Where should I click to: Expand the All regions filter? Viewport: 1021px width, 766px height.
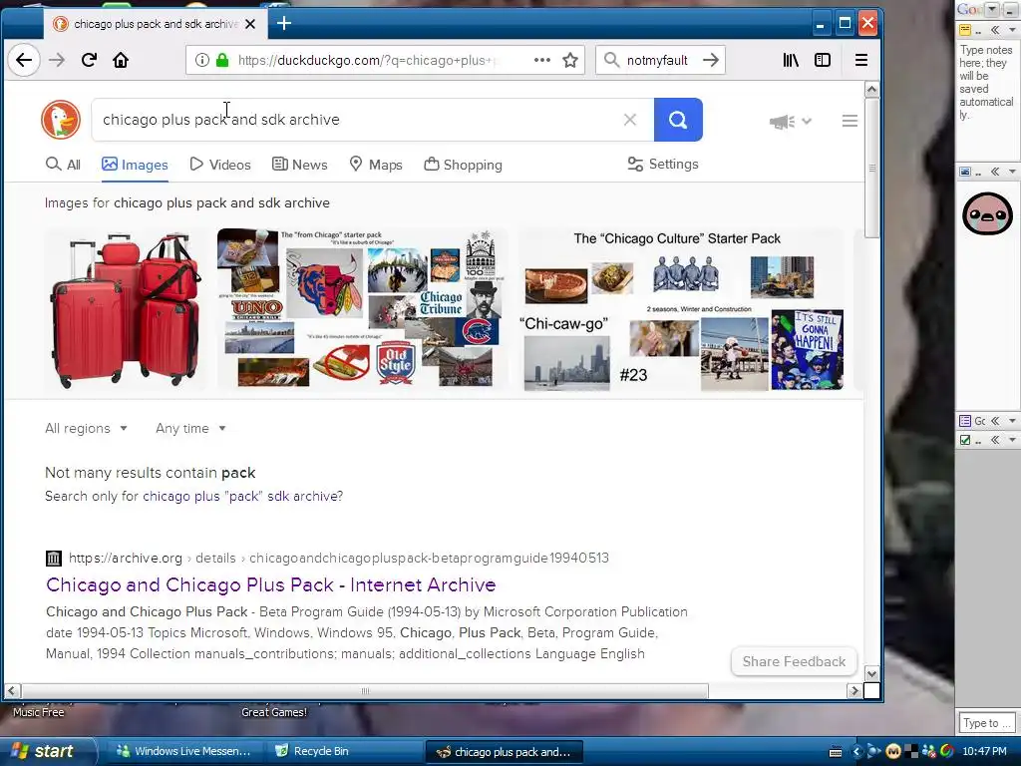click(x=86, y=429)
